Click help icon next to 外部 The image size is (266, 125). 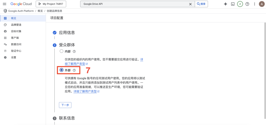tap(74, 70)
